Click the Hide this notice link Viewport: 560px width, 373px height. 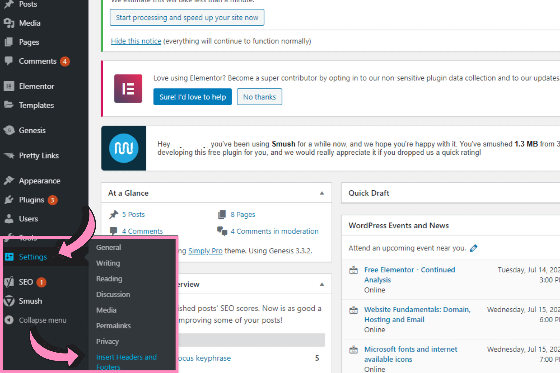pos(136,41)
